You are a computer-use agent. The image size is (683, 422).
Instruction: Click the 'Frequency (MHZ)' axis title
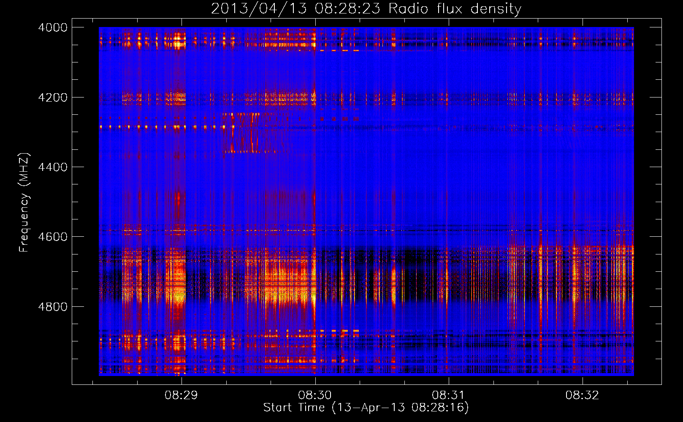(24, 203)
